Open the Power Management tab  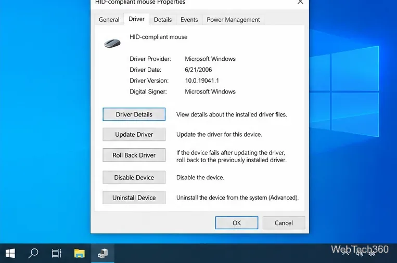click(x=233, y=19)
